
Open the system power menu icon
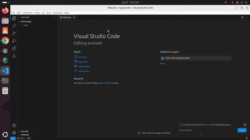pyautogui.click(x=246, y=2)
